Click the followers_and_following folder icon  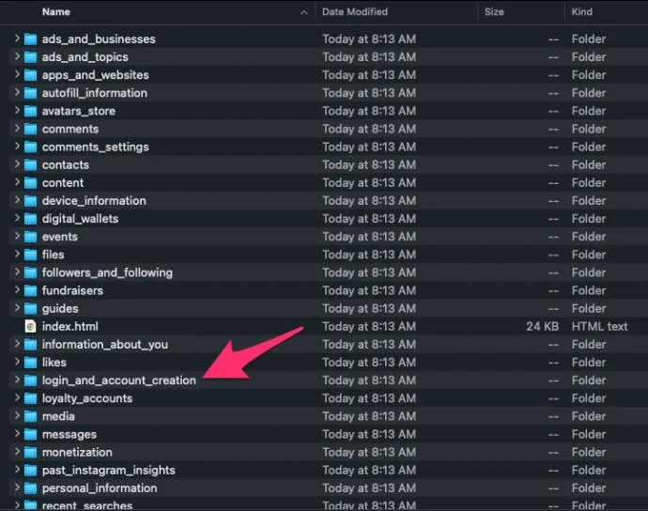[31, 272]
